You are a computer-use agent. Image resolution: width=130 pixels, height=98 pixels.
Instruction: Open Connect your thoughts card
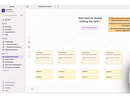coord(12,67)
